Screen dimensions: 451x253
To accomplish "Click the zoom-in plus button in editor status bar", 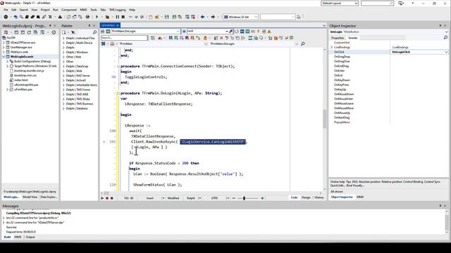I will (x=262, y=198).
